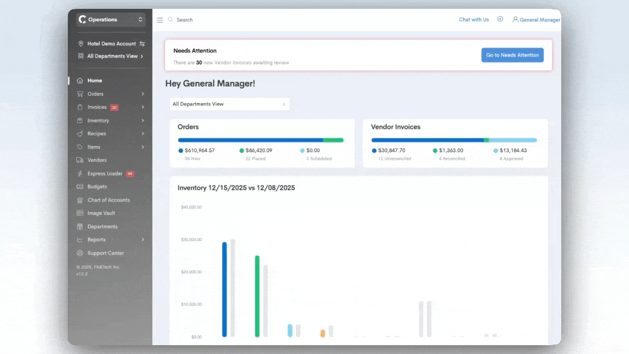Click the Support Center icon
Image resolution: width=629 pixels, height=354 pixels.
80,253
